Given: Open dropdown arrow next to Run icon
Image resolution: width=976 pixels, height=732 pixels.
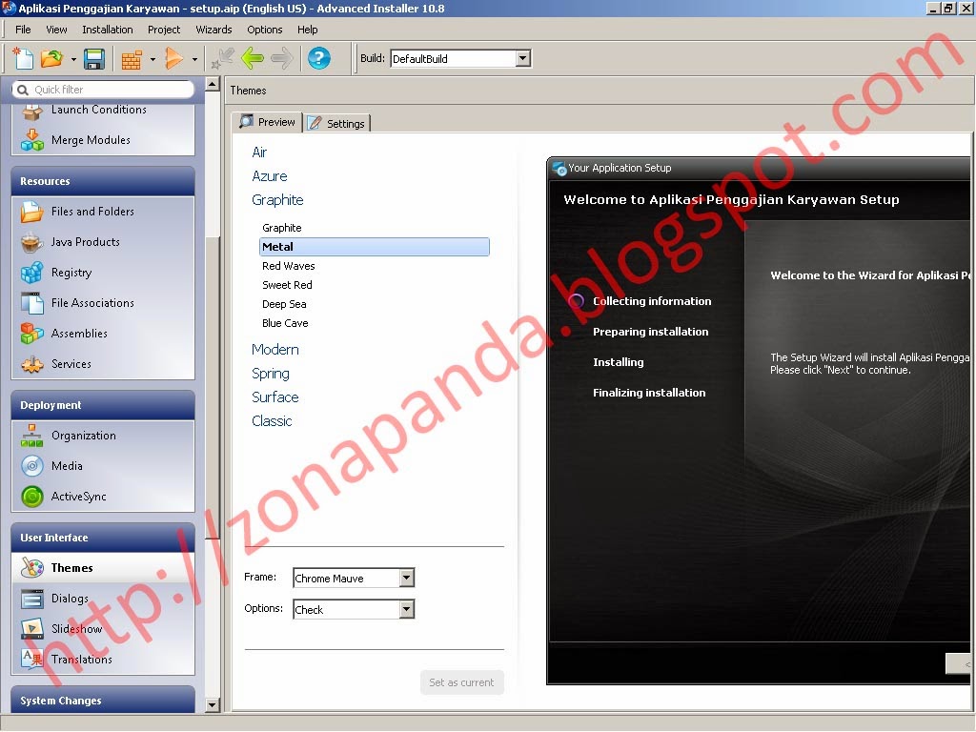Looking at the screenshot, I should click(194, 60).
